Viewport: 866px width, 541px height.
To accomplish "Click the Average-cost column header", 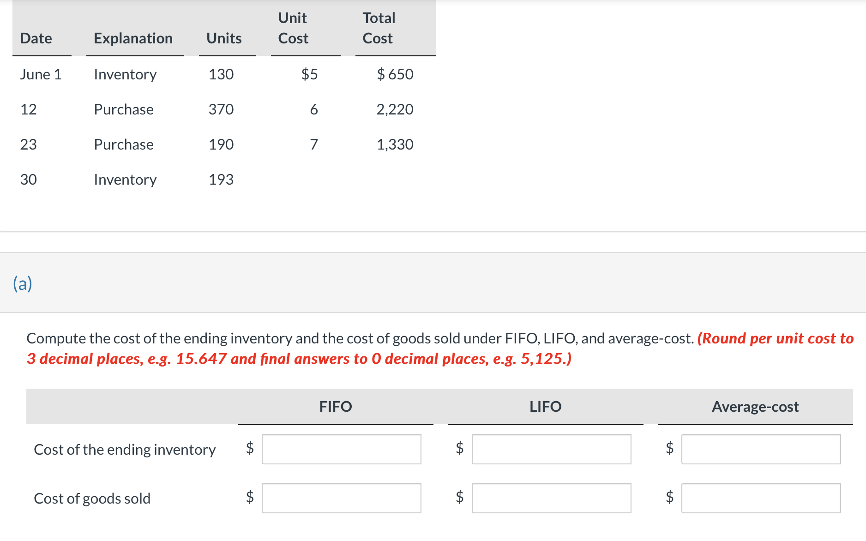I will 755,407.
